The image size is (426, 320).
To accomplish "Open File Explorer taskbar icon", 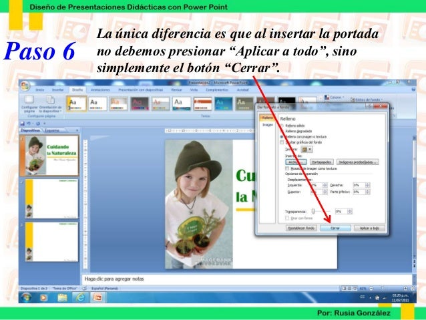I will (x=62, y=298).
